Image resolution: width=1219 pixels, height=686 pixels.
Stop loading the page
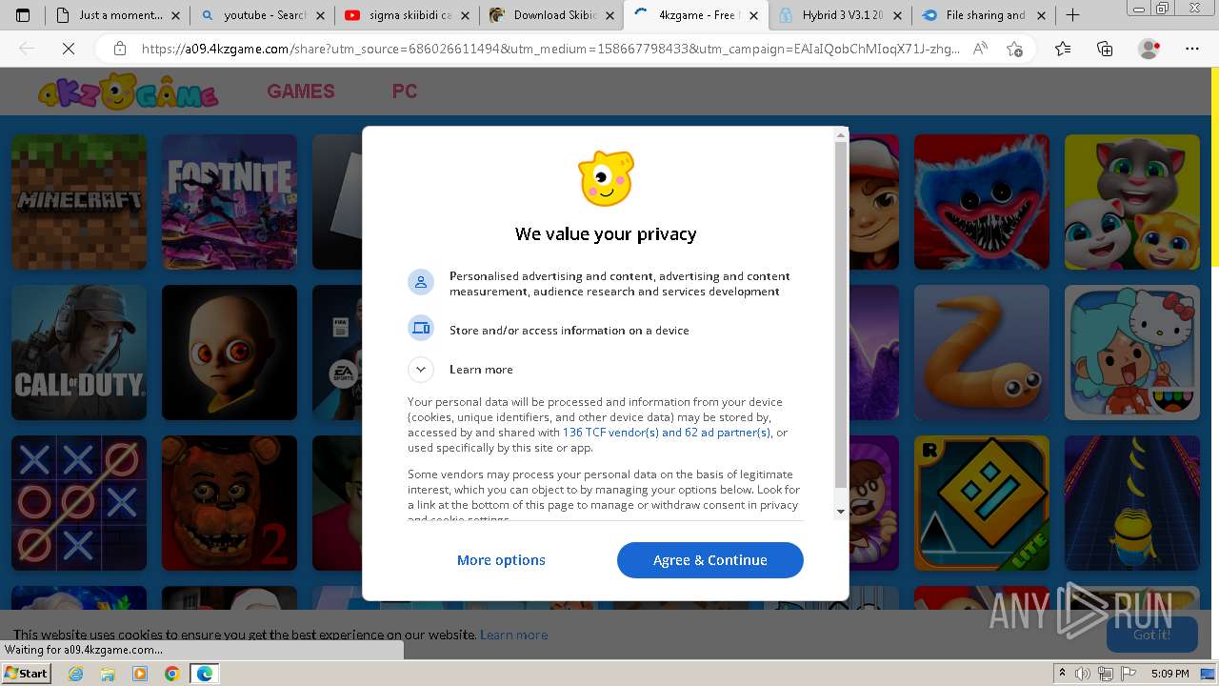click(69, 49)
